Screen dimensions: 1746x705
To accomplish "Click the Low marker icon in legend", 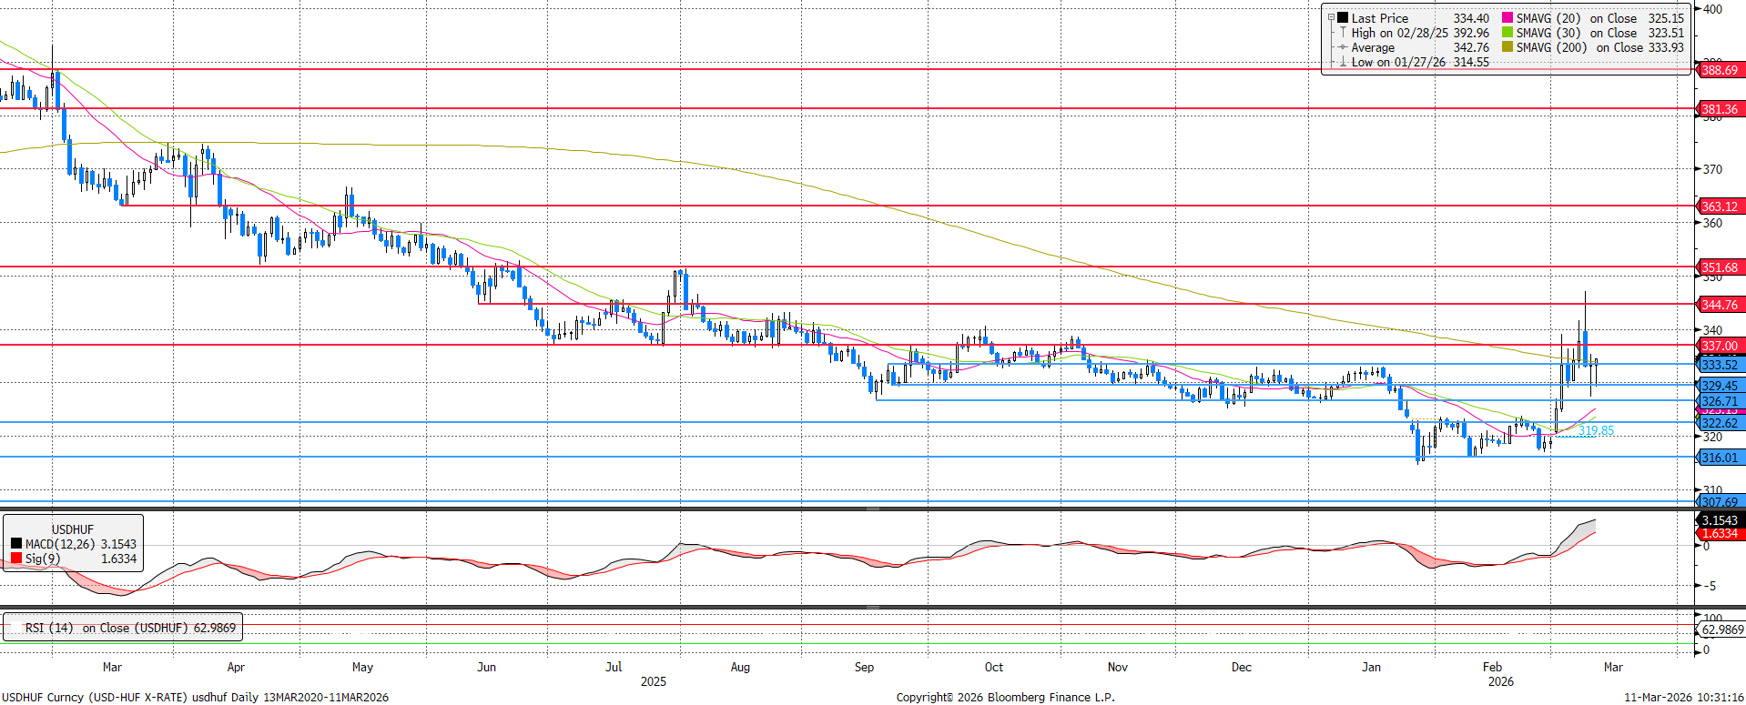I will (x=1343, y=62).
